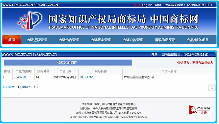Click the 申请日期 column header
This screenshot has height=124, width=219.
point(65,71)
